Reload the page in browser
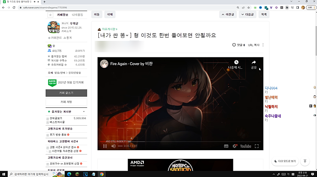The width and height of the screenshot is (317, 177). click(14, 8)
